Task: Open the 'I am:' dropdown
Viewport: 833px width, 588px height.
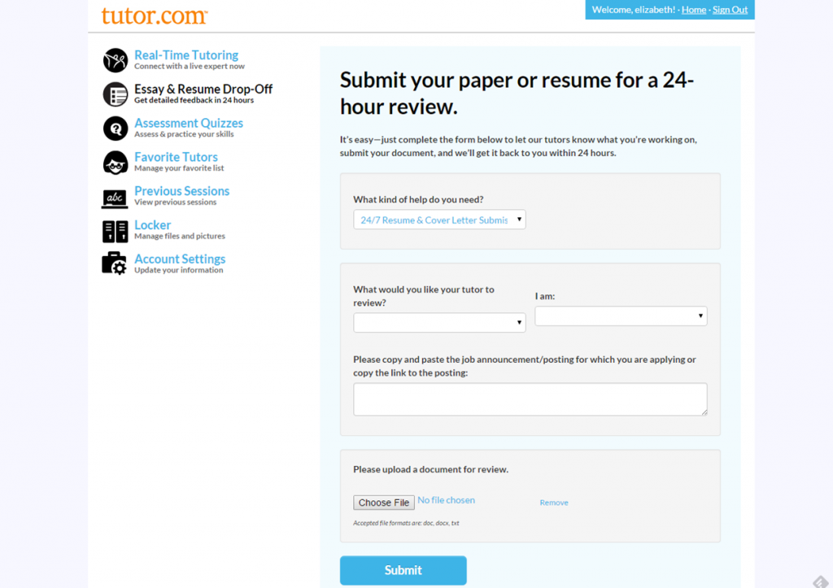Action: click(x=621, y=316)
